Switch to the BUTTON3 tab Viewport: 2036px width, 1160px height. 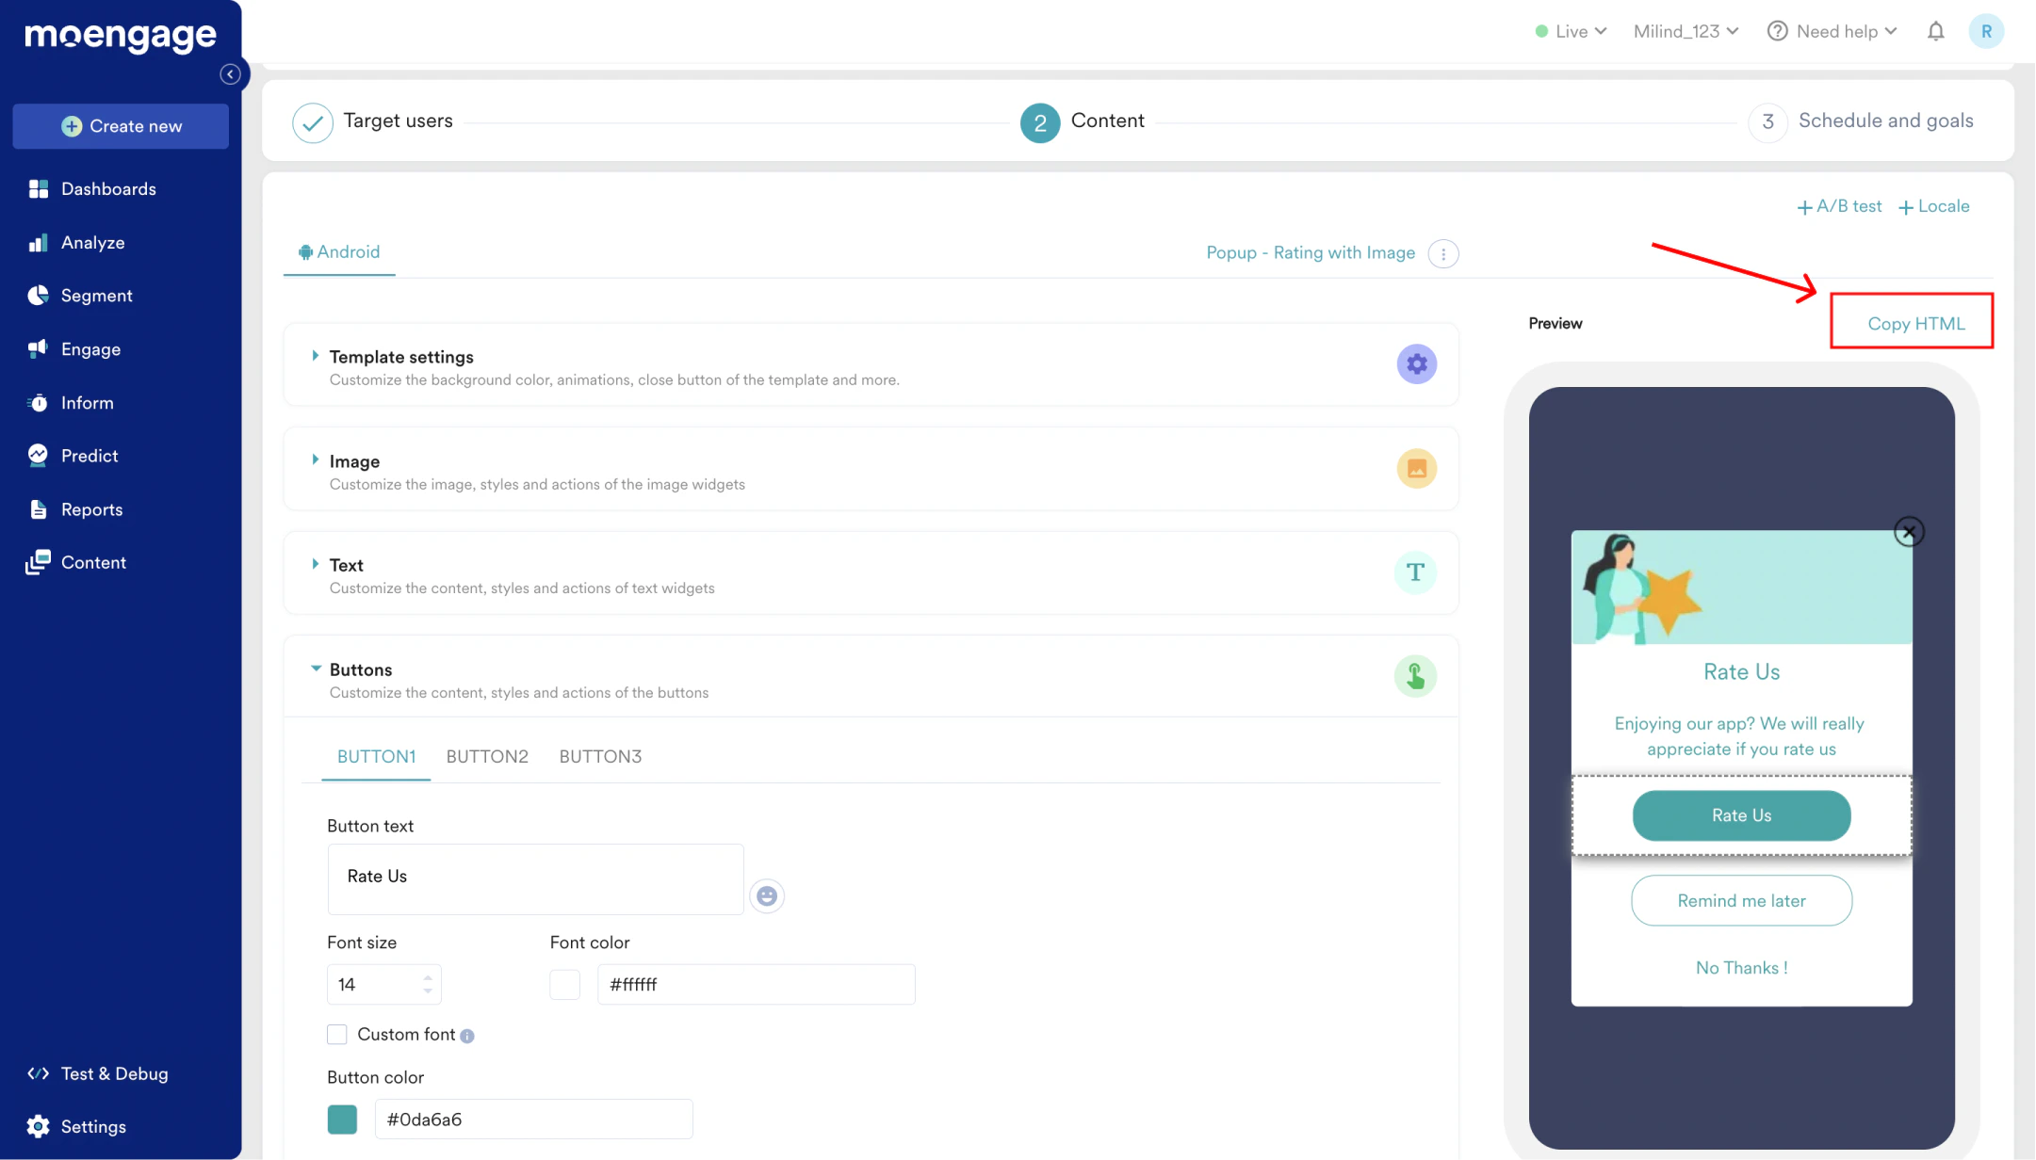(x=600, y=756)
